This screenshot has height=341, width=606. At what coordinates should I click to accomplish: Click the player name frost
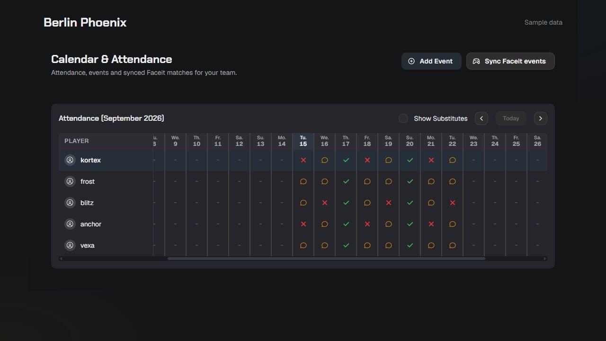(x=88, y=181)
